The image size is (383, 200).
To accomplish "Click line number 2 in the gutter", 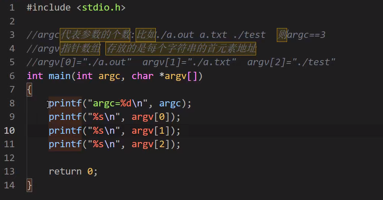I will (x=12, y=21).
